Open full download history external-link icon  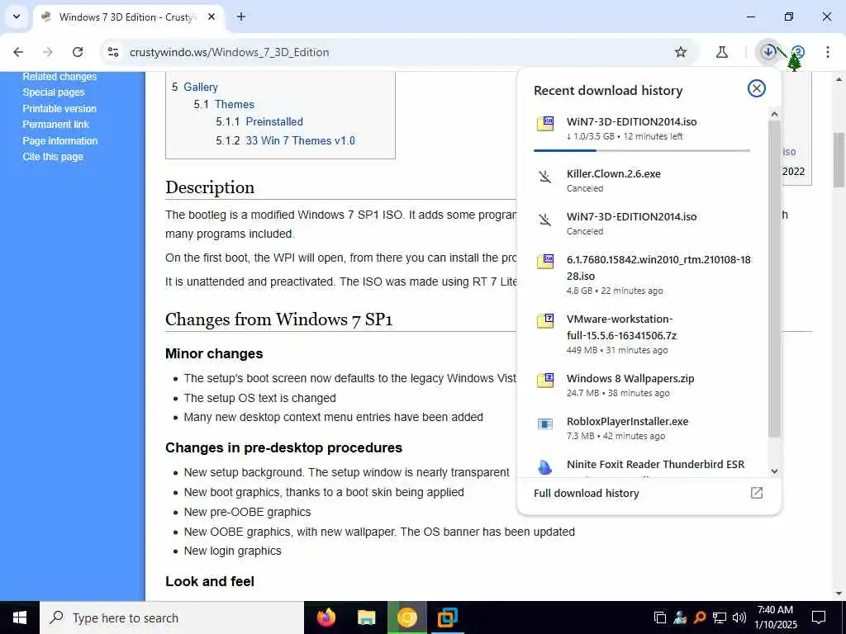point(757,493)
